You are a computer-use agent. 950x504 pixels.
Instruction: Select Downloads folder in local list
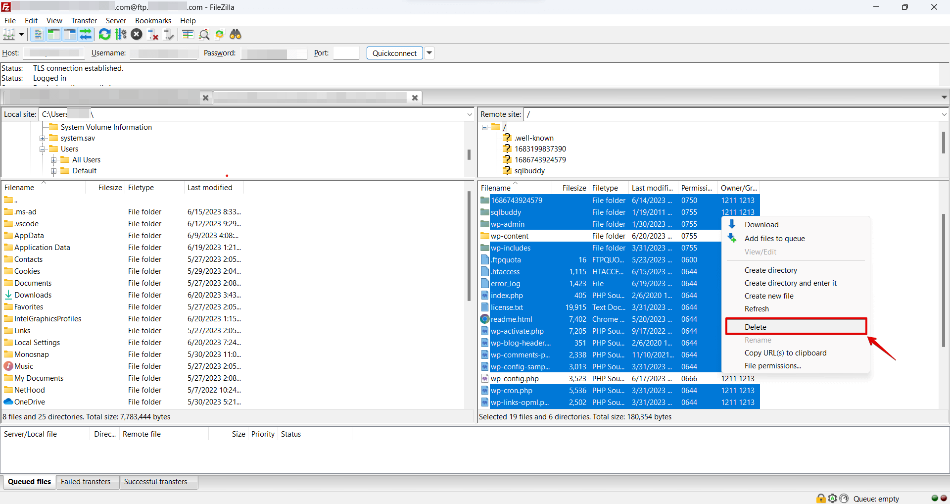tap(33, 295)
